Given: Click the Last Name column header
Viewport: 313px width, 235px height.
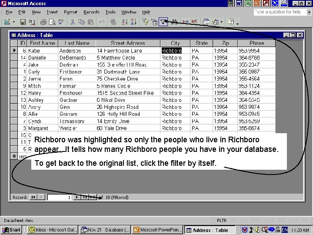Looking at the screenshot, I should pyautogui.click(x=77, y=43).
